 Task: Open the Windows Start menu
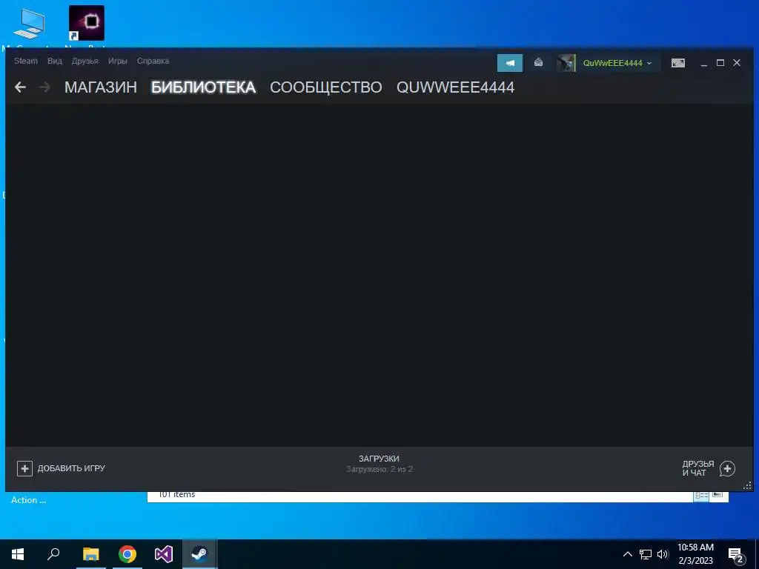[18, 554]
